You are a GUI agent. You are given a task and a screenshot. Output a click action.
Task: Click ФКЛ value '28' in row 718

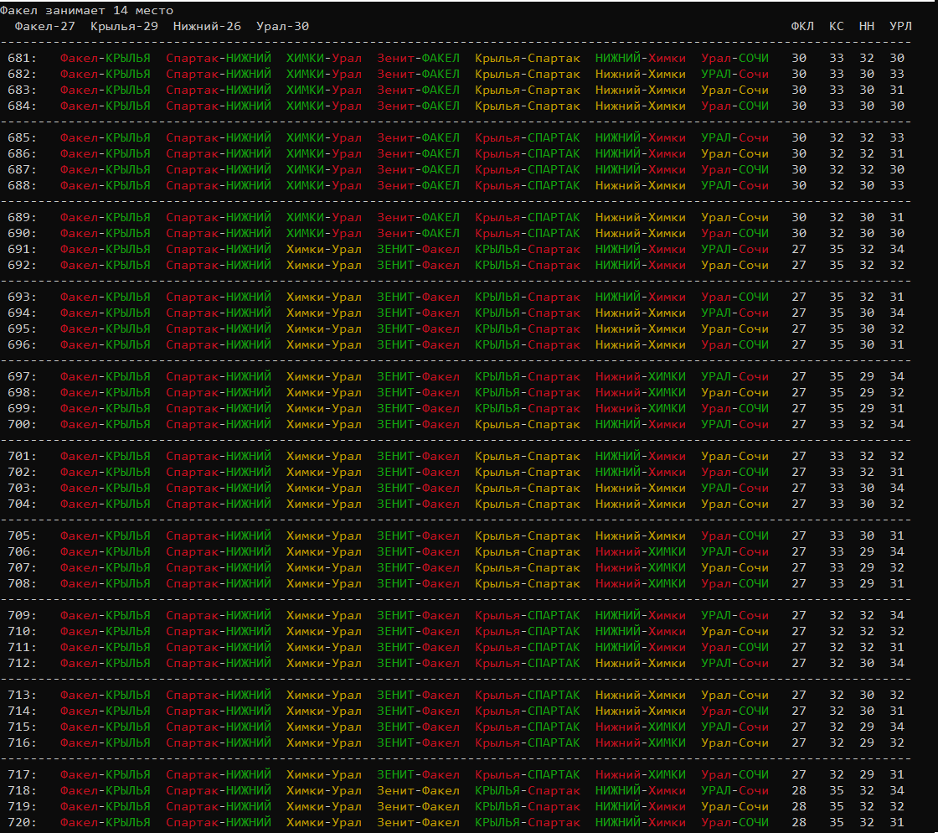799,790
